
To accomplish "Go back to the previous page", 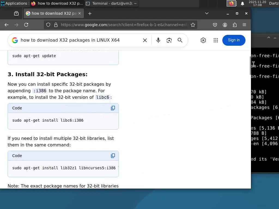I will tap(7, 25).
